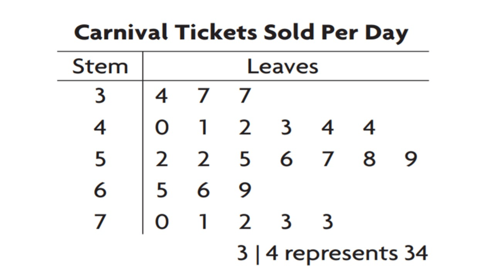Pick leaf 1 in the stem 4 row
Image resolution: width=494 pixels, height=278 pixels.
point(203,127)
